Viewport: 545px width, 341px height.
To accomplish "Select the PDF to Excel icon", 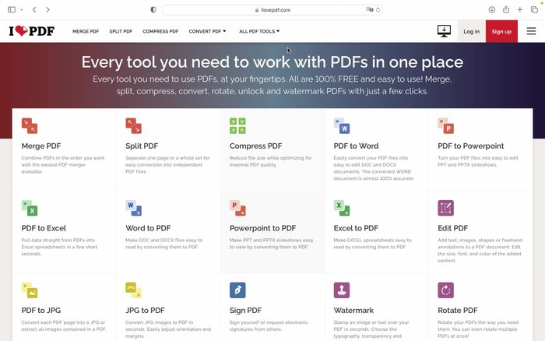I will (30, 208).
